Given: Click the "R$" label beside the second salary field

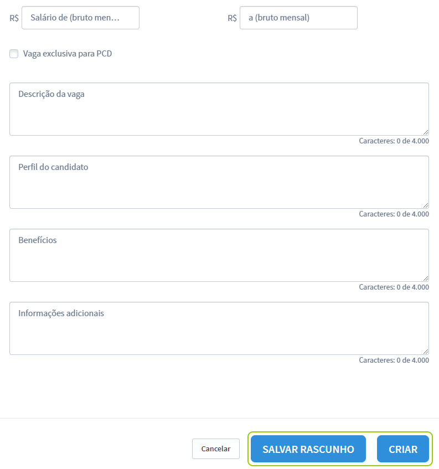Looking at the screenshot, I should (x=233, y=18).
